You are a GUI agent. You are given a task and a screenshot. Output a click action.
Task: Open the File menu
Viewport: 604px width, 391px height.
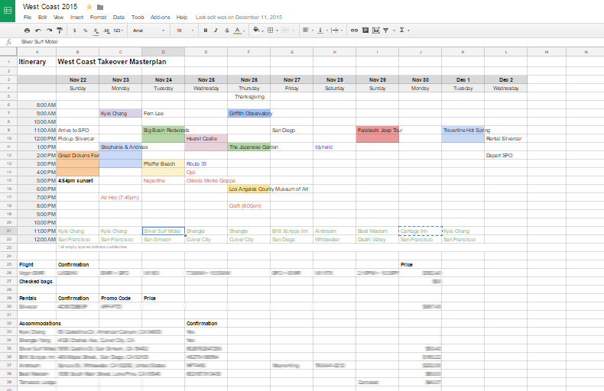[x=28, y=18]
